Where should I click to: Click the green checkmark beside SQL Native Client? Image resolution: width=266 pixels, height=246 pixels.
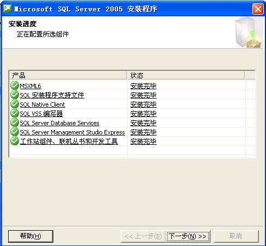[15, 104]
